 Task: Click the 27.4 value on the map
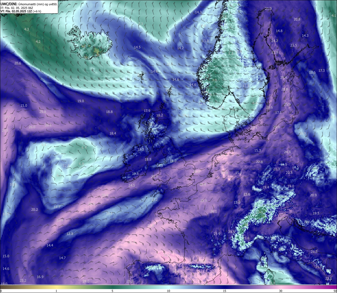point(254,127)
